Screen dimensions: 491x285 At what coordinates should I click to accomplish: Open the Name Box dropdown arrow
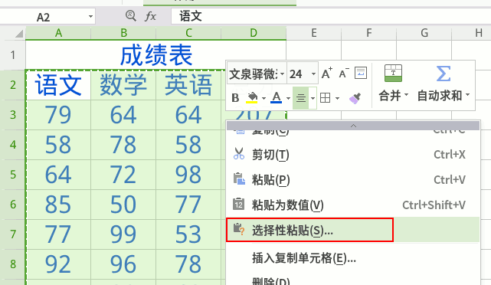pyautogui.click(x=90, y=16)
